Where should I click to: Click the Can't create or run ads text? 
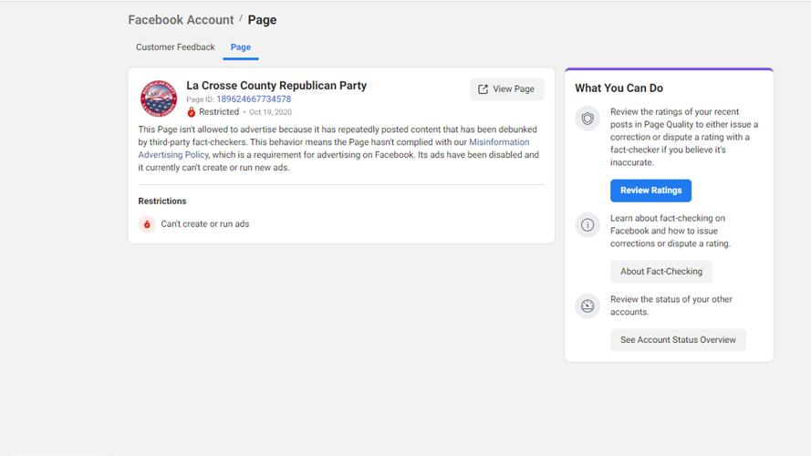click(205, 223)
